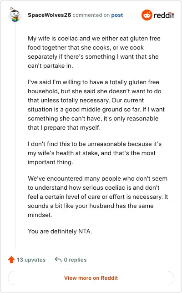Click the orange upvote arrow
This screenshot has width=182, height=293.
click(x=11, y=259)
